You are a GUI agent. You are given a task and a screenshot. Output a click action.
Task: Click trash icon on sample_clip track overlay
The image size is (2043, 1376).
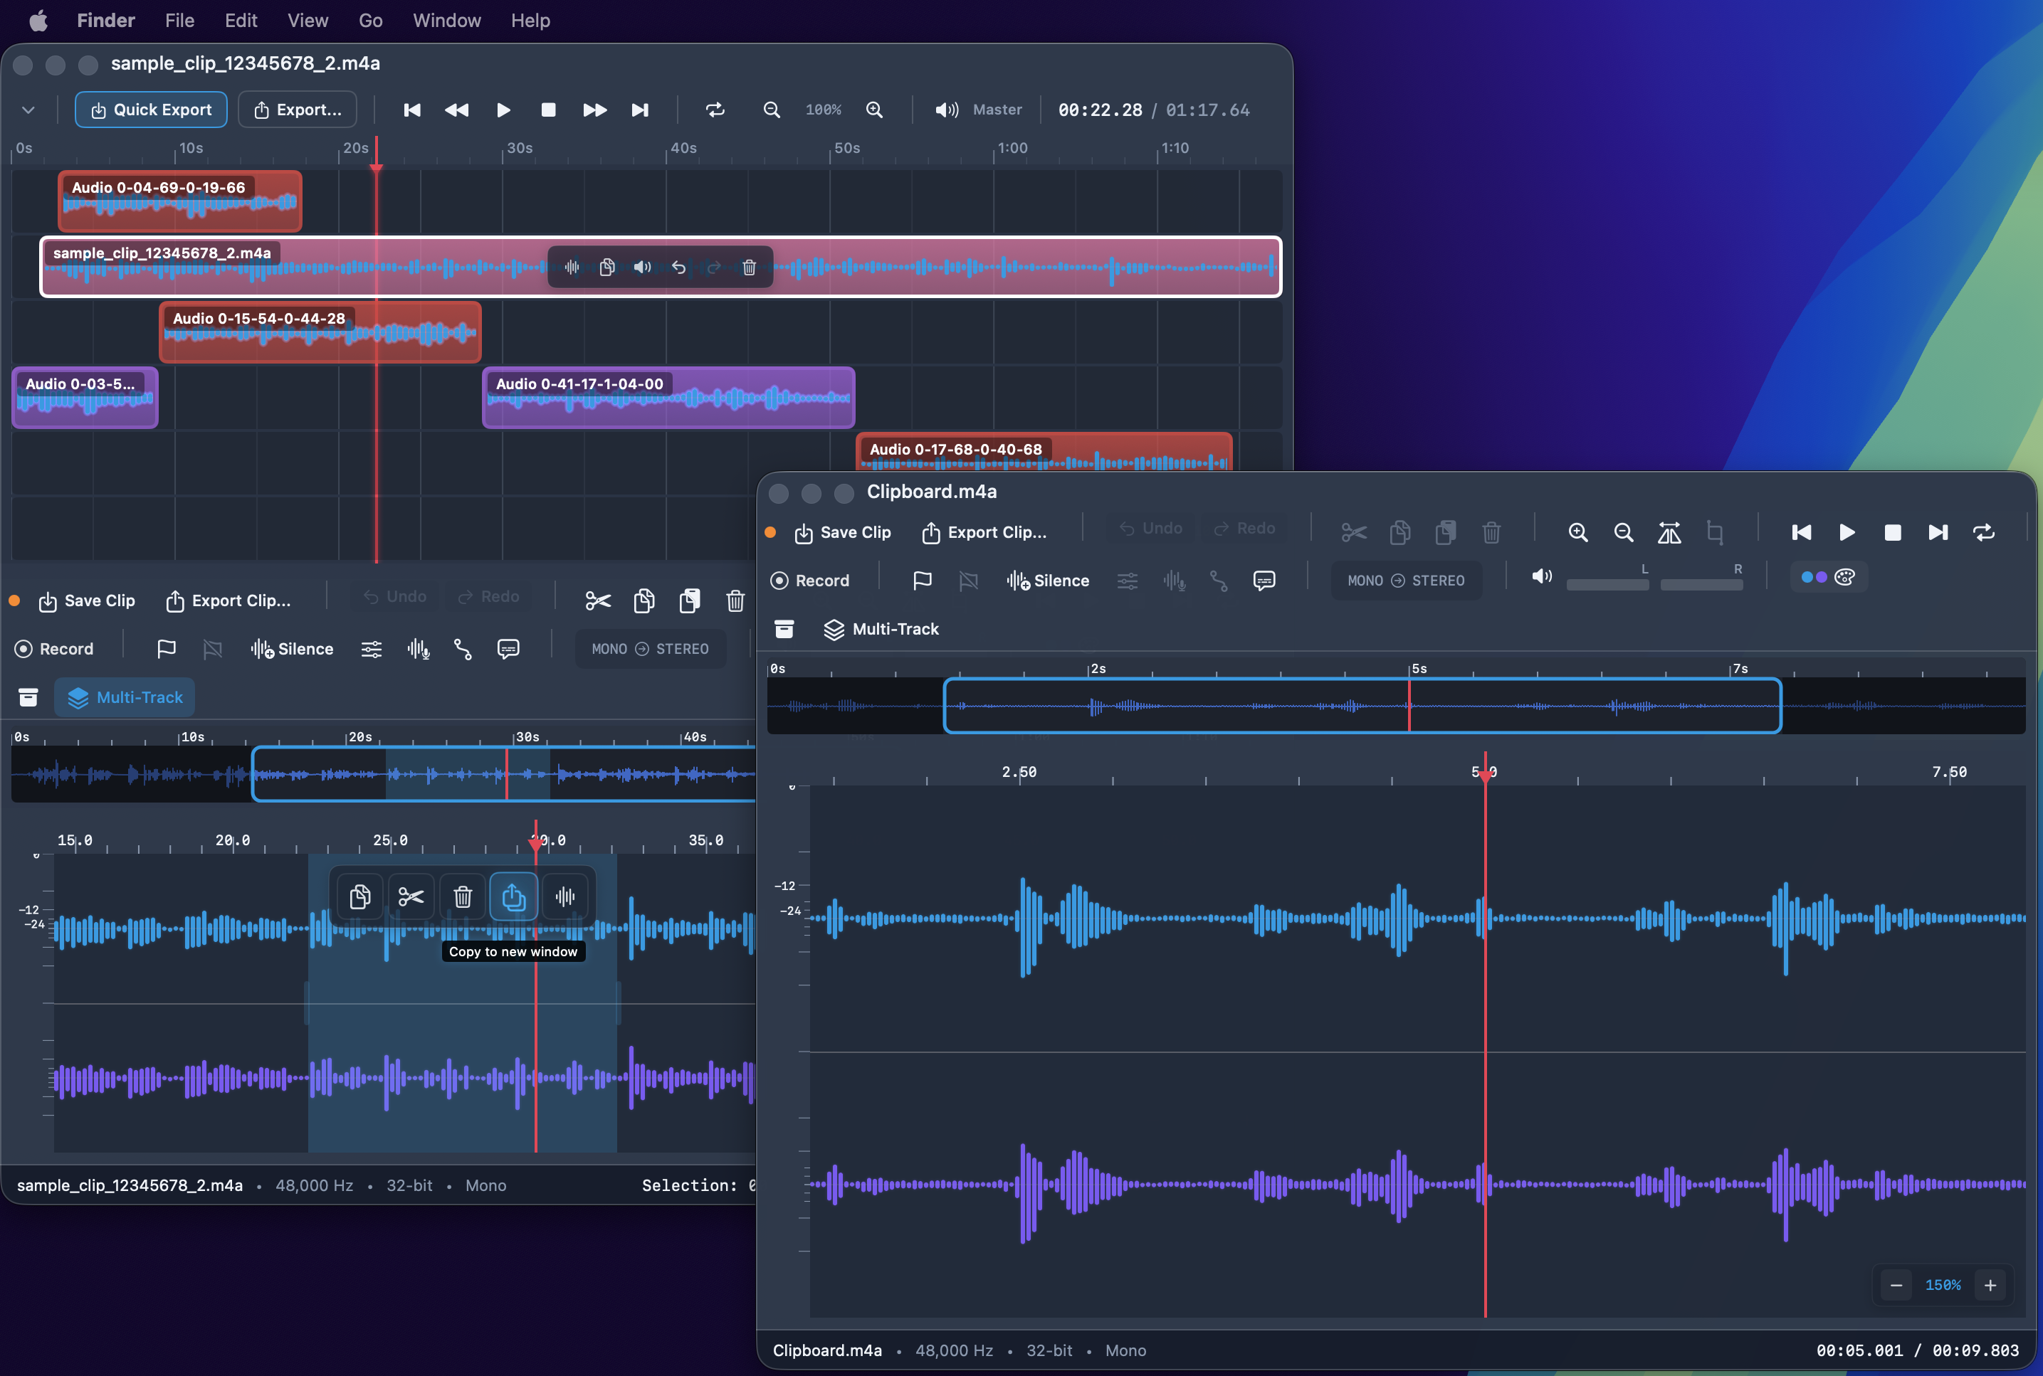point(749,267)
